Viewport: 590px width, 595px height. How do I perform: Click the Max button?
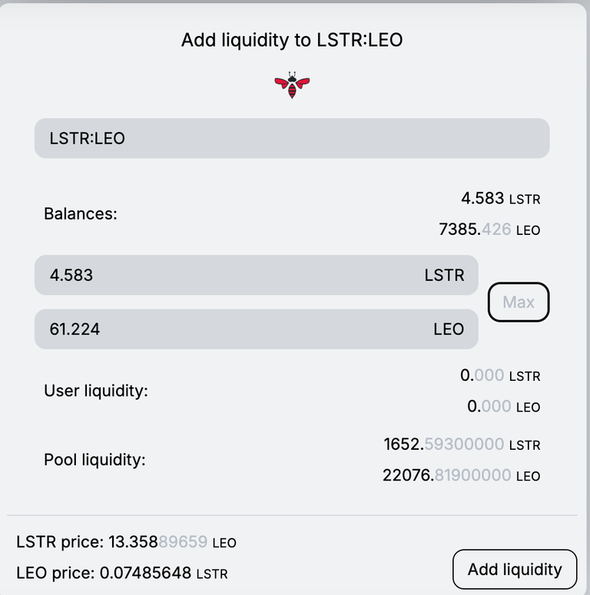click(519, 302)
